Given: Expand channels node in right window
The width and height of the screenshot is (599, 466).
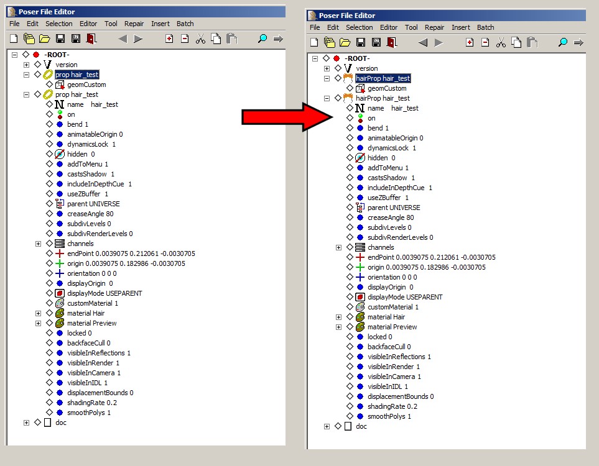Looking at the screenshot, I should pyautogui.click(x=339, y=247).
